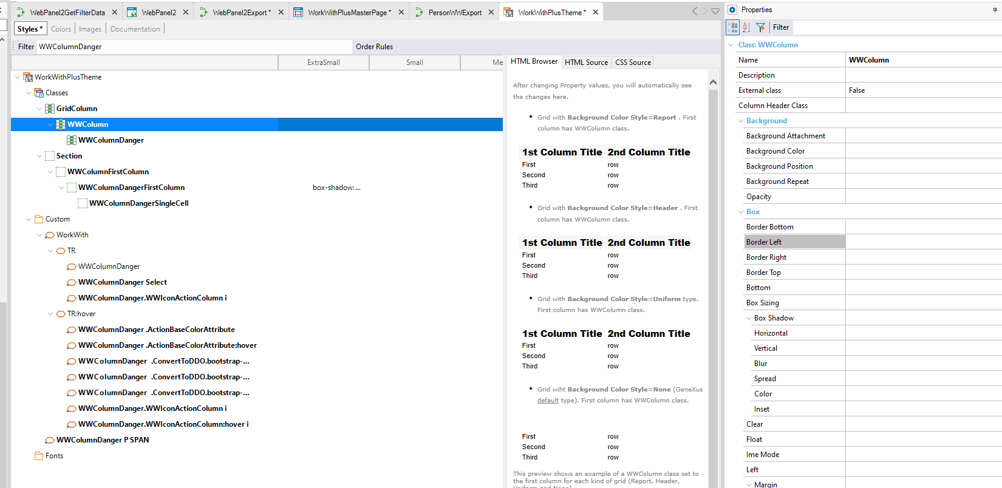Click the Name property value WWColumn
Viewport: 1002px width, 488px height.
[x=924, y=60]
